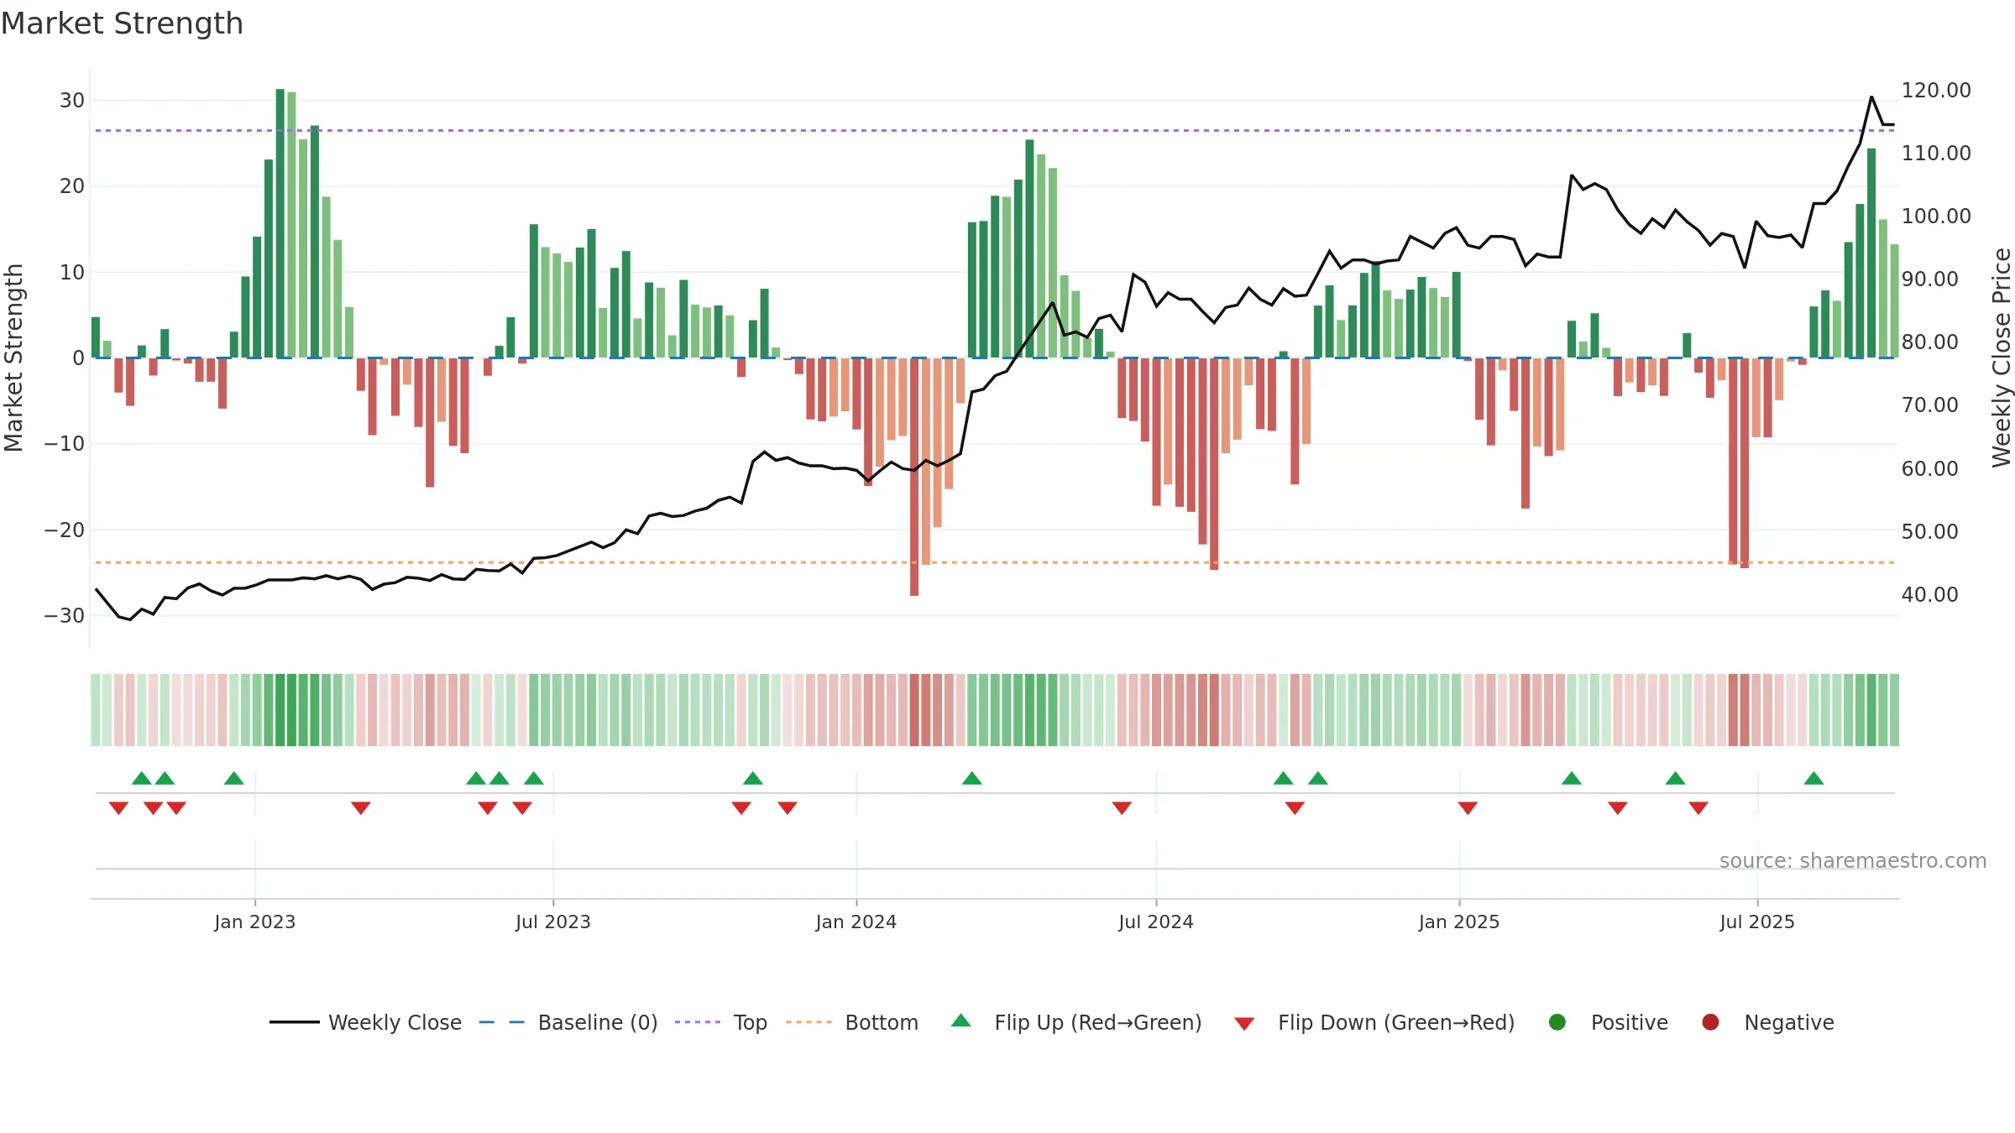Screen dimensions: 2015x1133
Task: Click the Jul 2025 axis label
Action: [x=1756, y=922]
